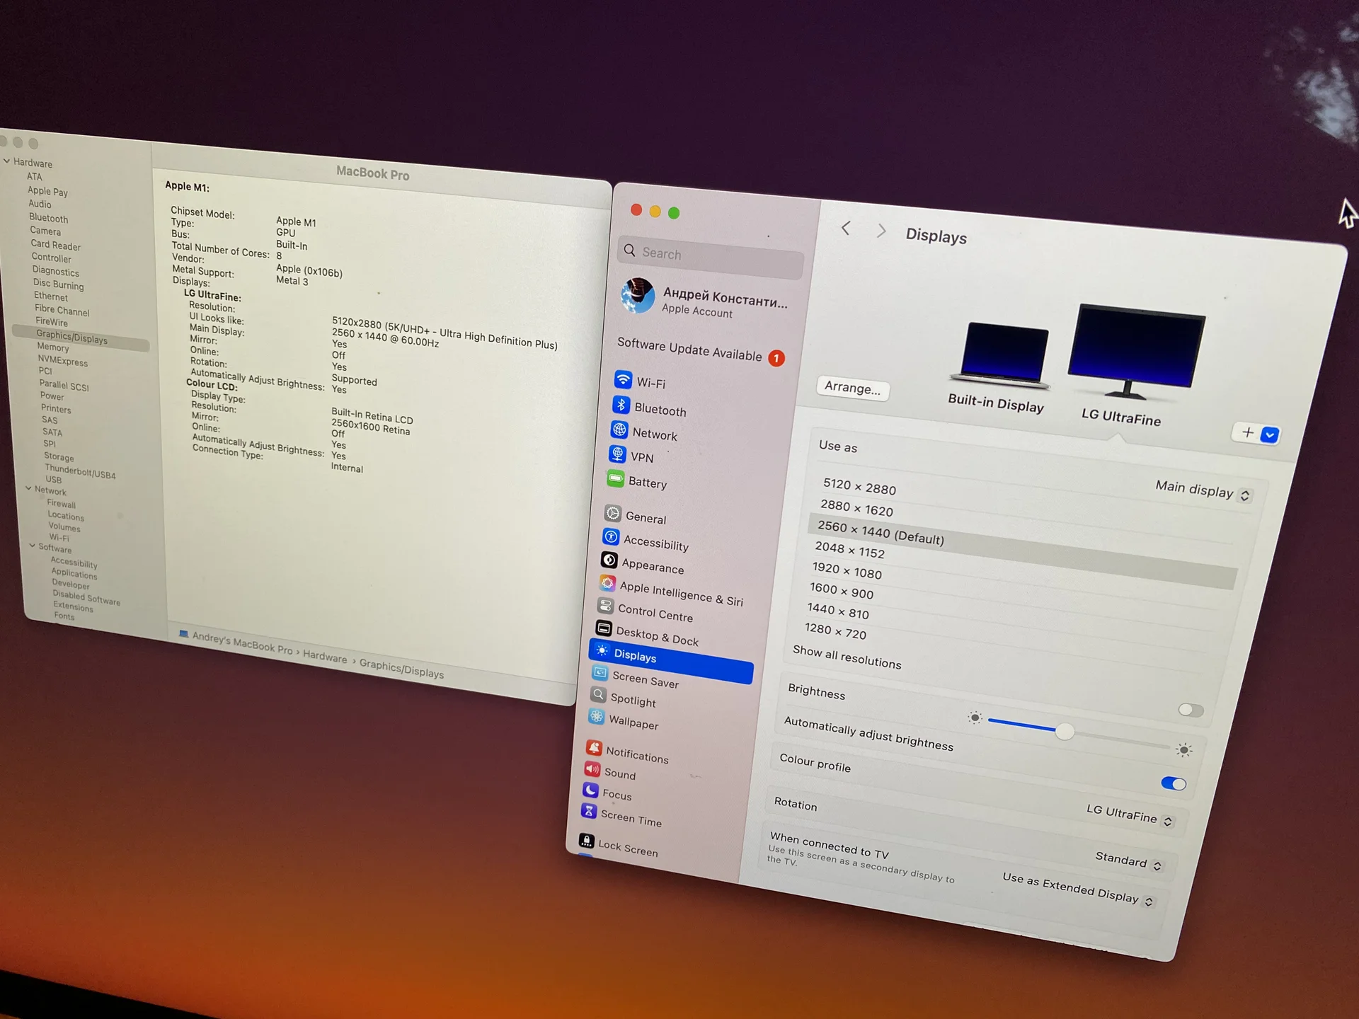
Task: Select the Accessibility icon
Action: click(x=612, y=537)
